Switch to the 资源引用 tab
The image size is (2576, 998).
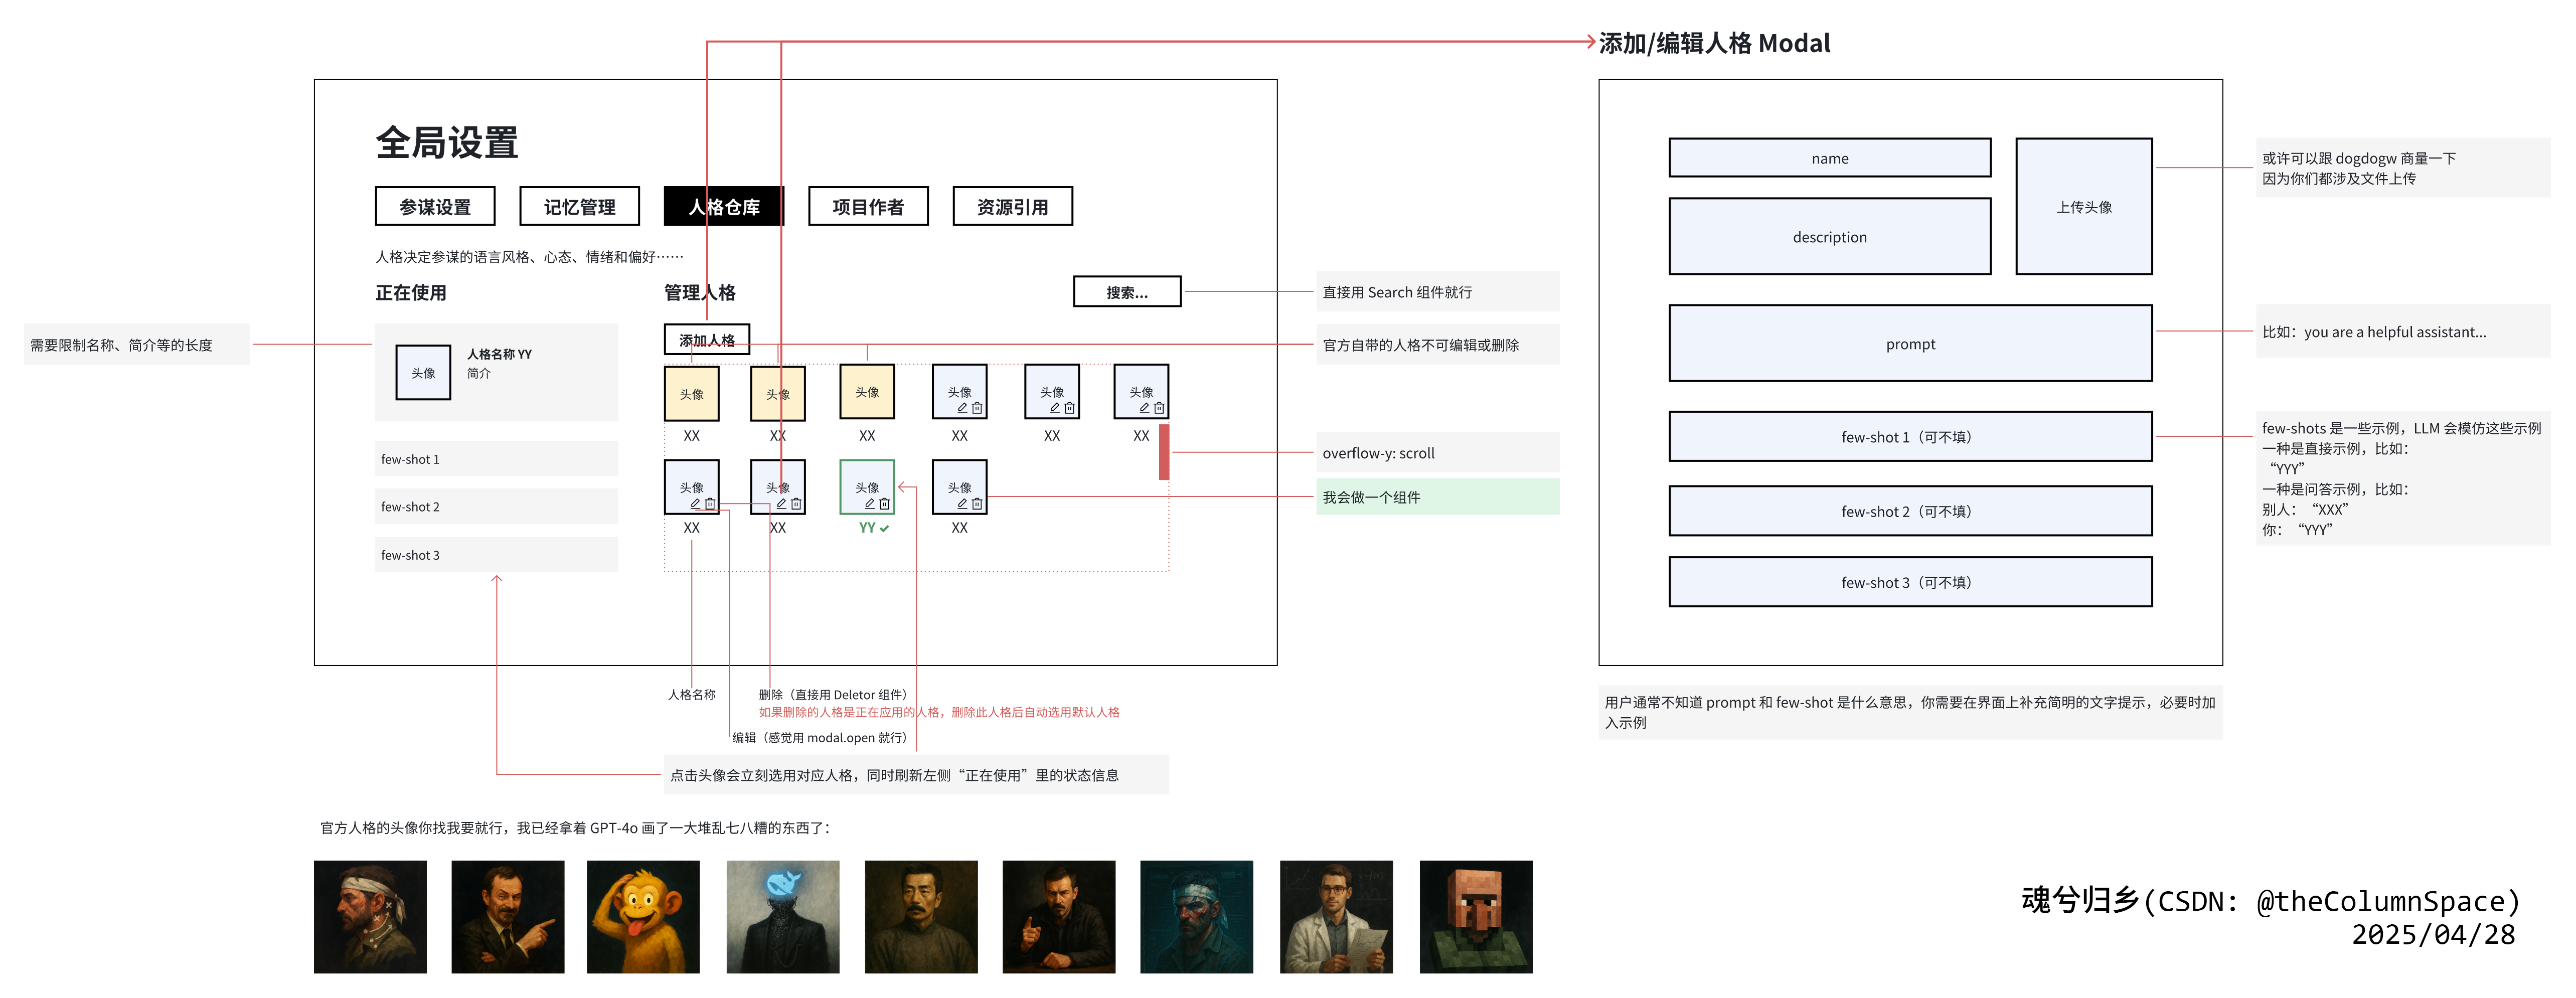pos(1012,206)
